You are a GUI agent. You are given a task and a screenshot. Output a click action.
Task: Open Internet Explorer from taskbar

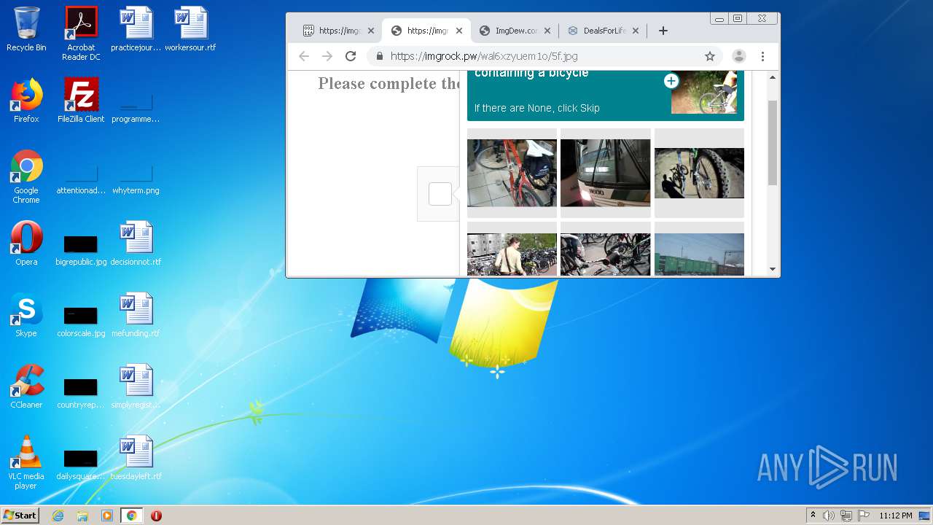(x=58, y=516)
